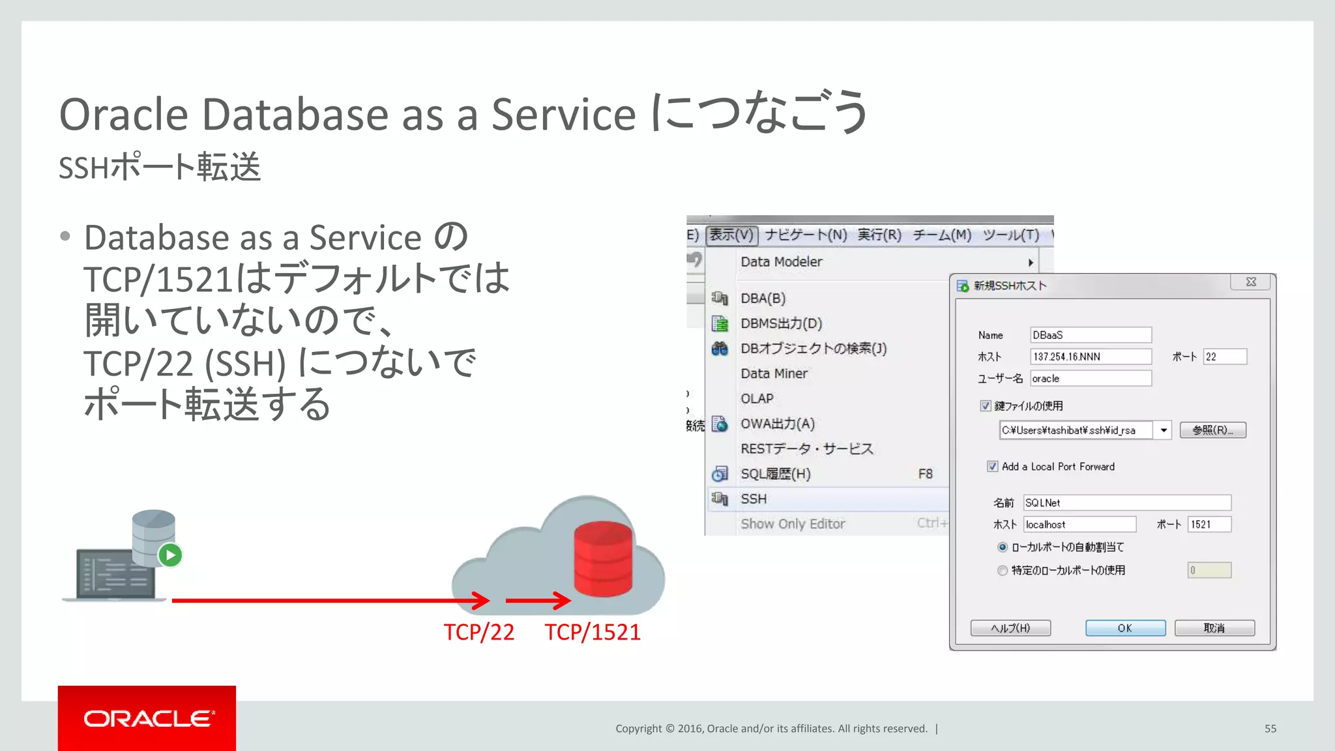Open the ツール(T) menu

(1011, 235)
